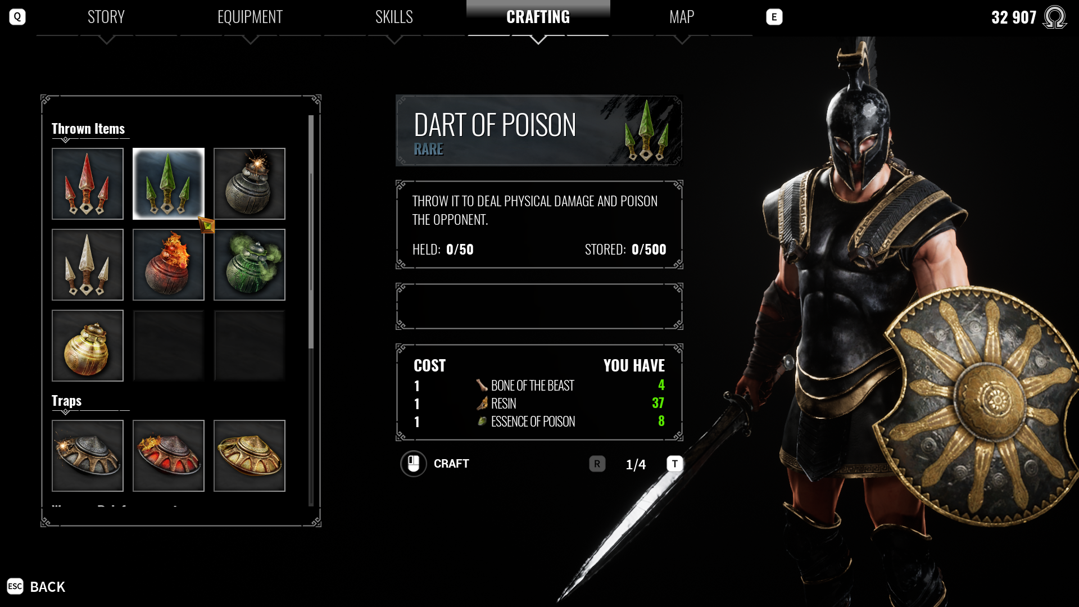
Task: Select the white dart item
Action: [88, 265]
